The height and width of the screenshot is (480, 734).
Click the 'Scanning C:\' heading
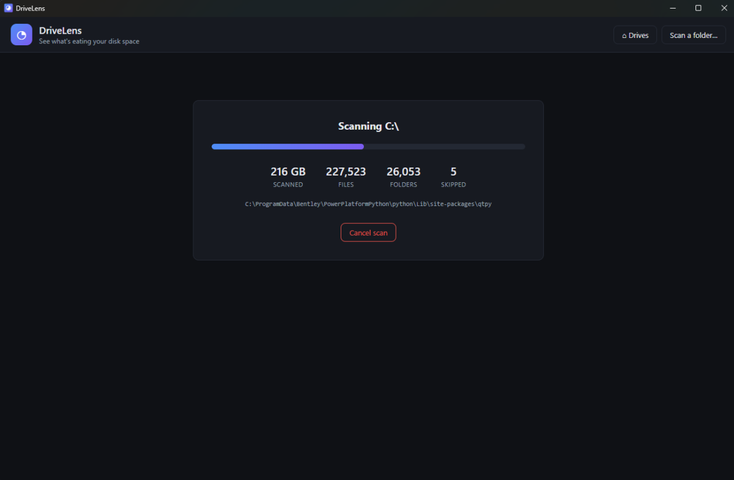368,127
